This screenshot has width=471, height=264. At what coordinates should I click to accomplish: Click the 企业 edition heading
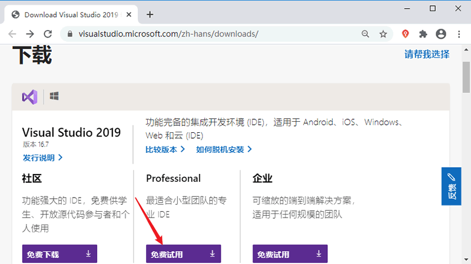tap(262, 179)
